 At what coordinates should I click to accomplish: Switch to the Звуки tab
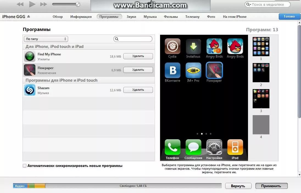coord(131,17)
